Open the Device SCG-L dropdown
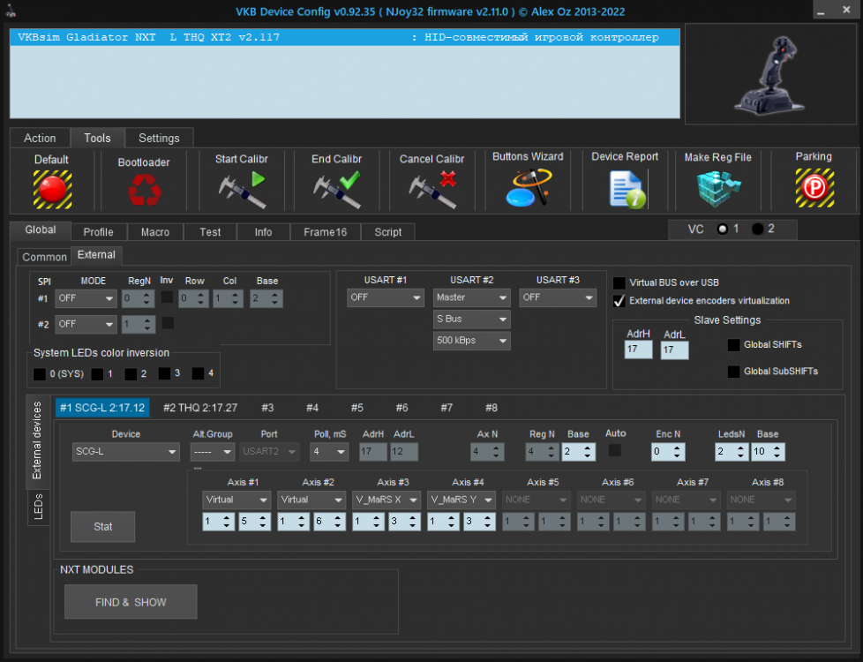The image size is (863, 662). [125, 452]
